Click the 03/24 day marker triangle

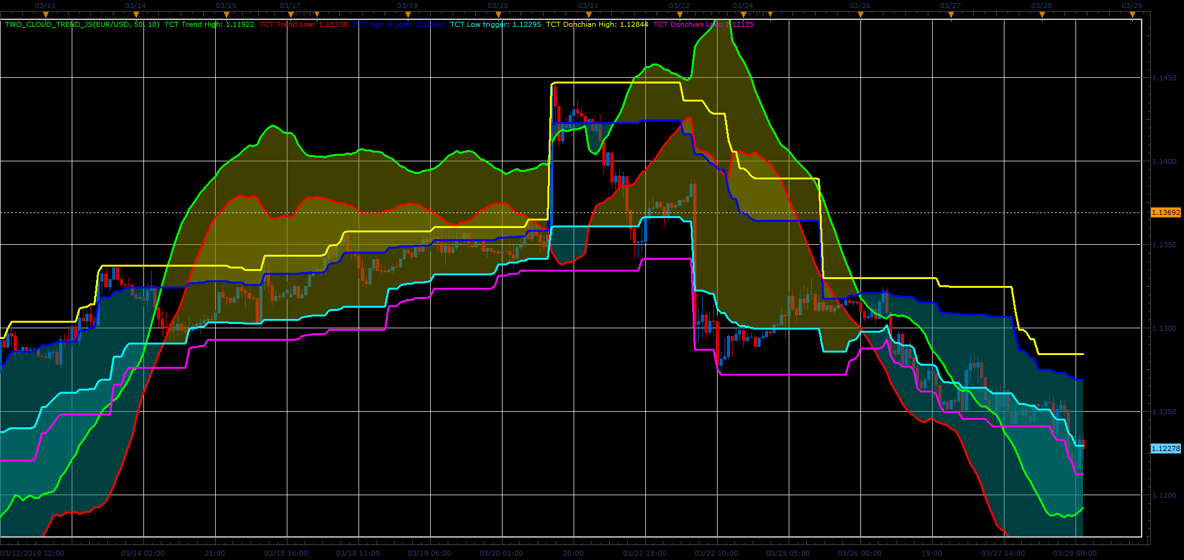tap(743, 15)
